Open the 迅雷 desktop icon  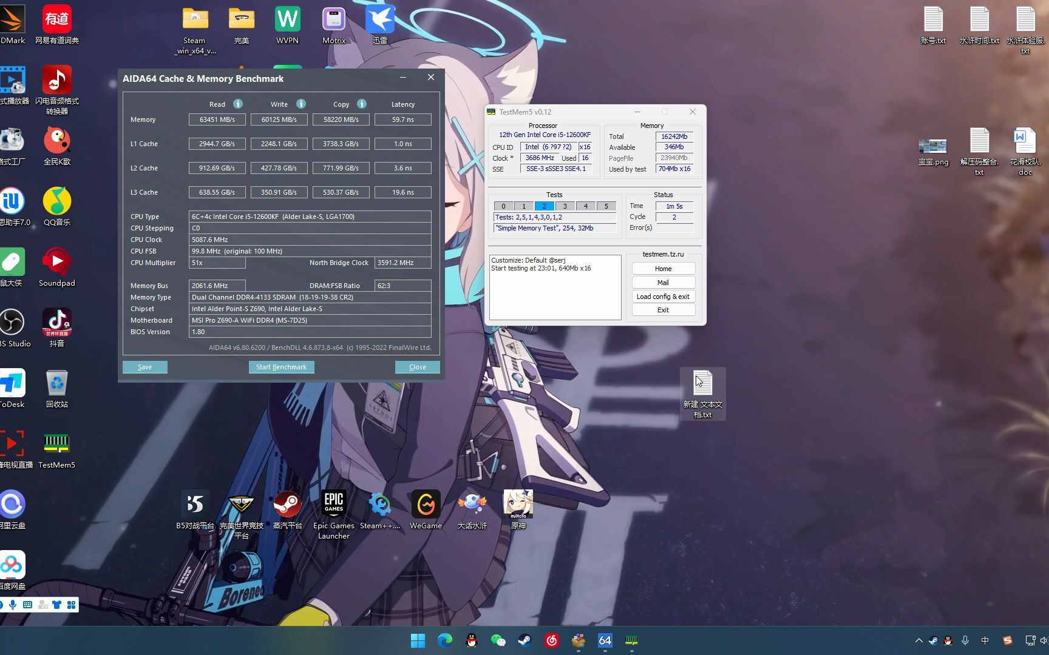pyautogui.click(x=380, y=24)
